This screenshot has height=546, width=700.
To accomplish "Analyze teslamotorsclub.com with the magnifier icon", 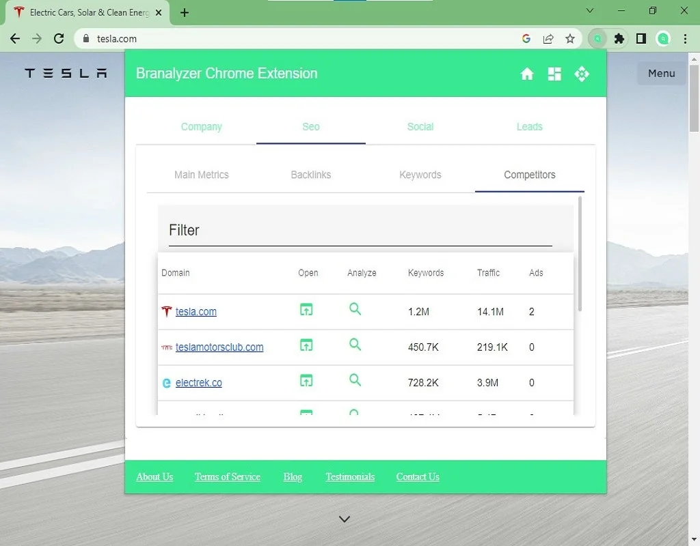I will click(355, 345).
